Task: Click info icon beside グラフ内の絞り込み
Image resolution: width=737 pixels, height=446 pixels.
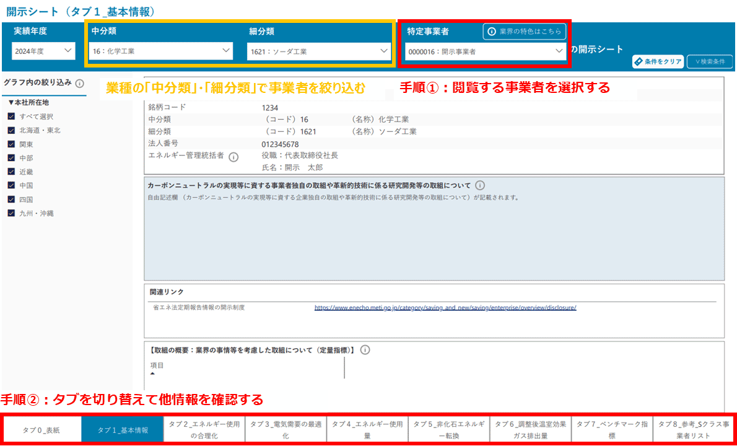Action: pyautogui.click(x=79, y=84)
